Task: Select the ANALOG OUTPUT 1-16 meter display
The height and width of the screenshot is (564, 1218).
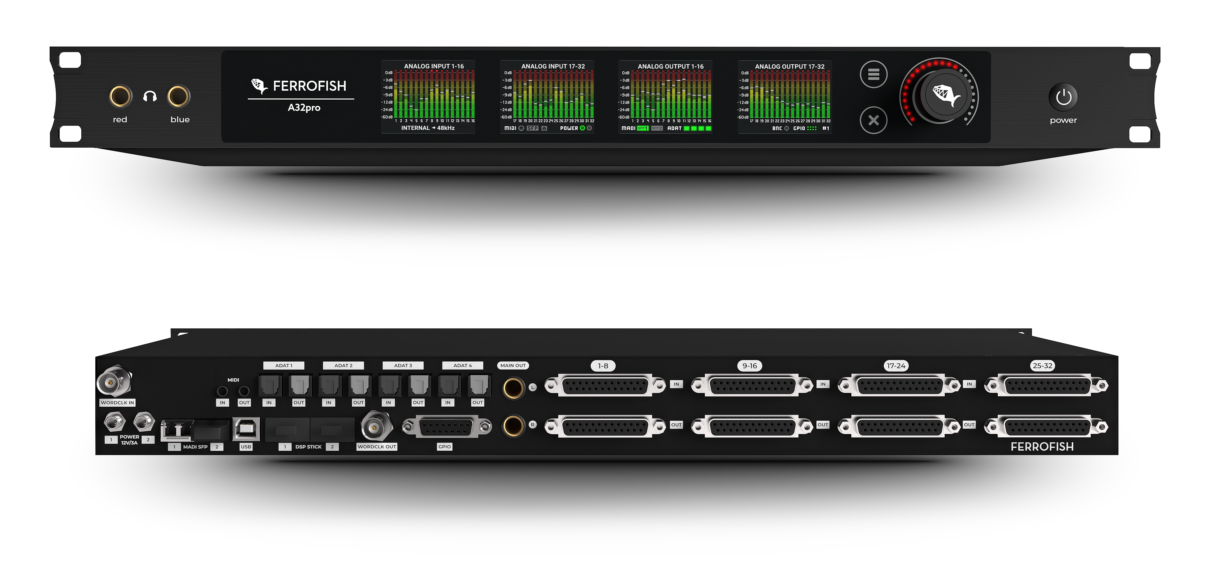Action: click(665, 97)
